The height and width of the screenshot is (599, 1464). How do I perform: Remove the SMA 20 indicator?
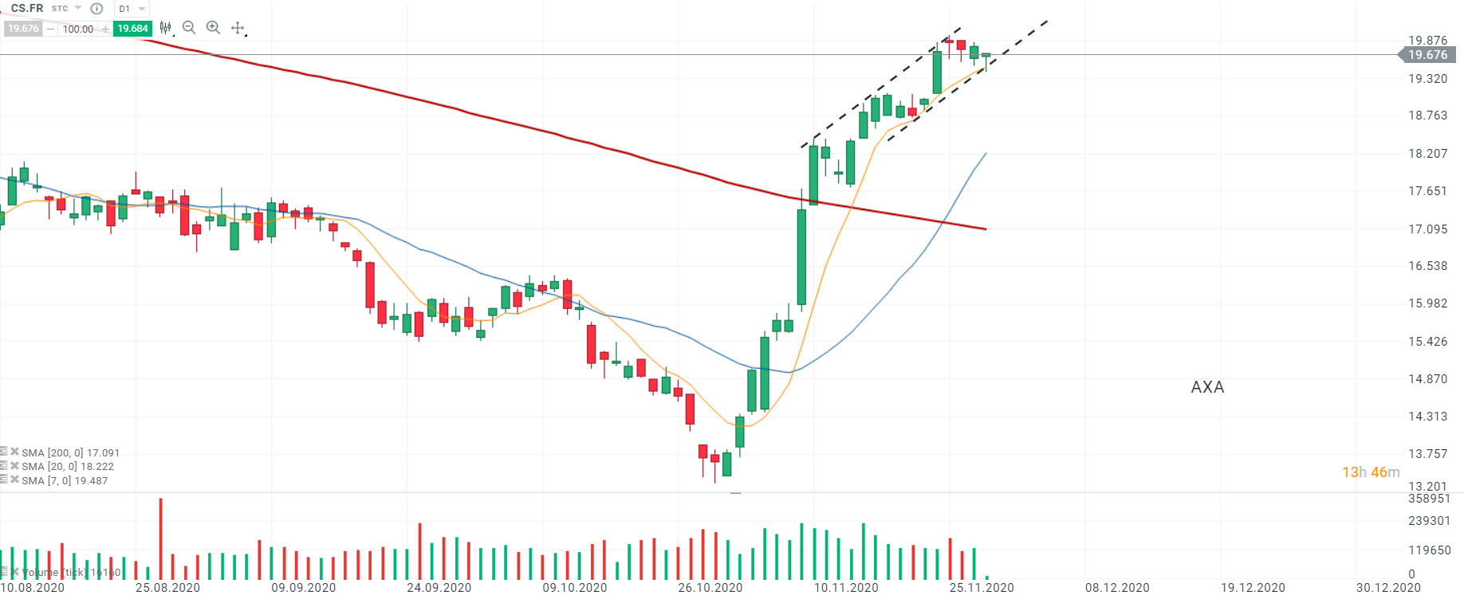point(14,466)
